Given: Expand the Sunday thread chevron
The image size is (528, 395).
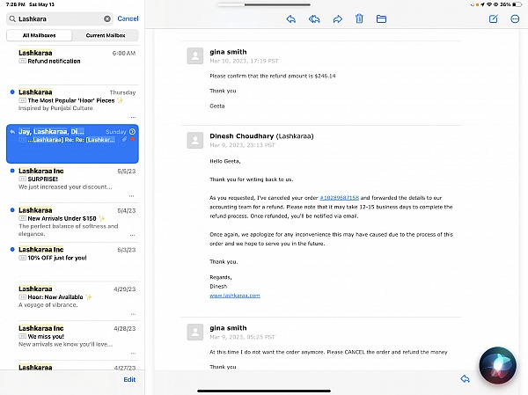Looking at the screenshot, I should tap(132, 132).
